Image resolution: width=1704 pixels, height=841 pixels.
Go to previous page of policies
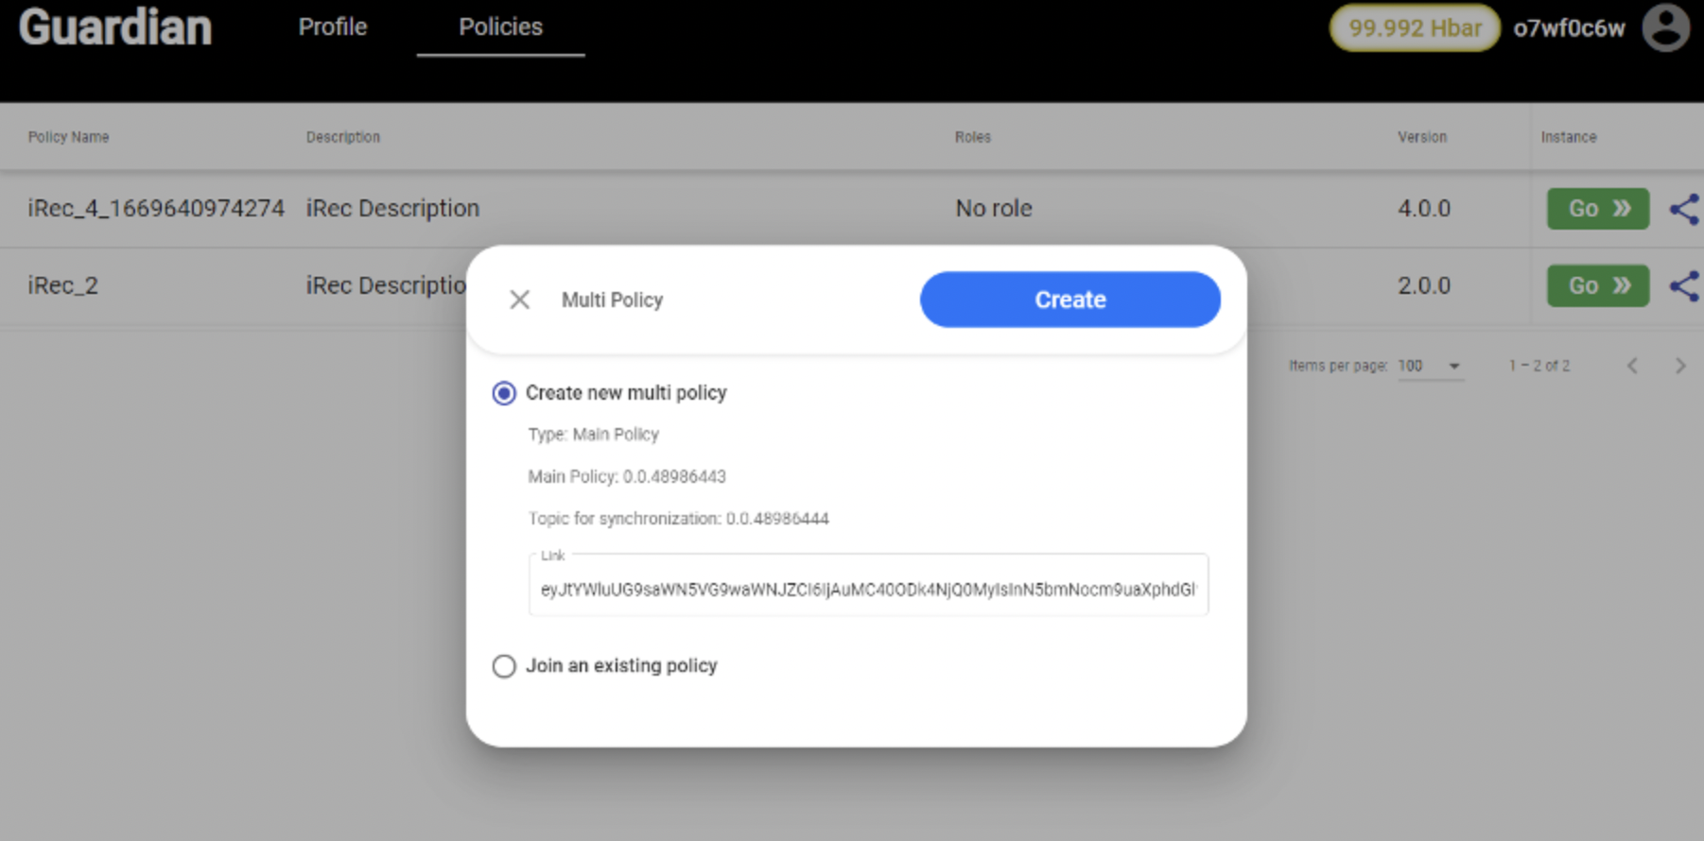[1632, 366]
